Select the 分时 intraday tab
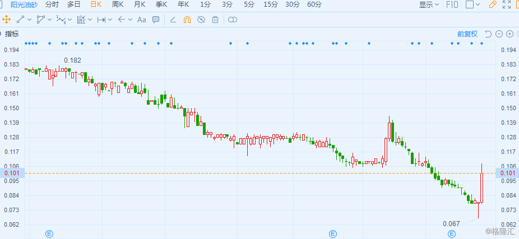Screen dimensions: 519x239 [x=52, y=4]
